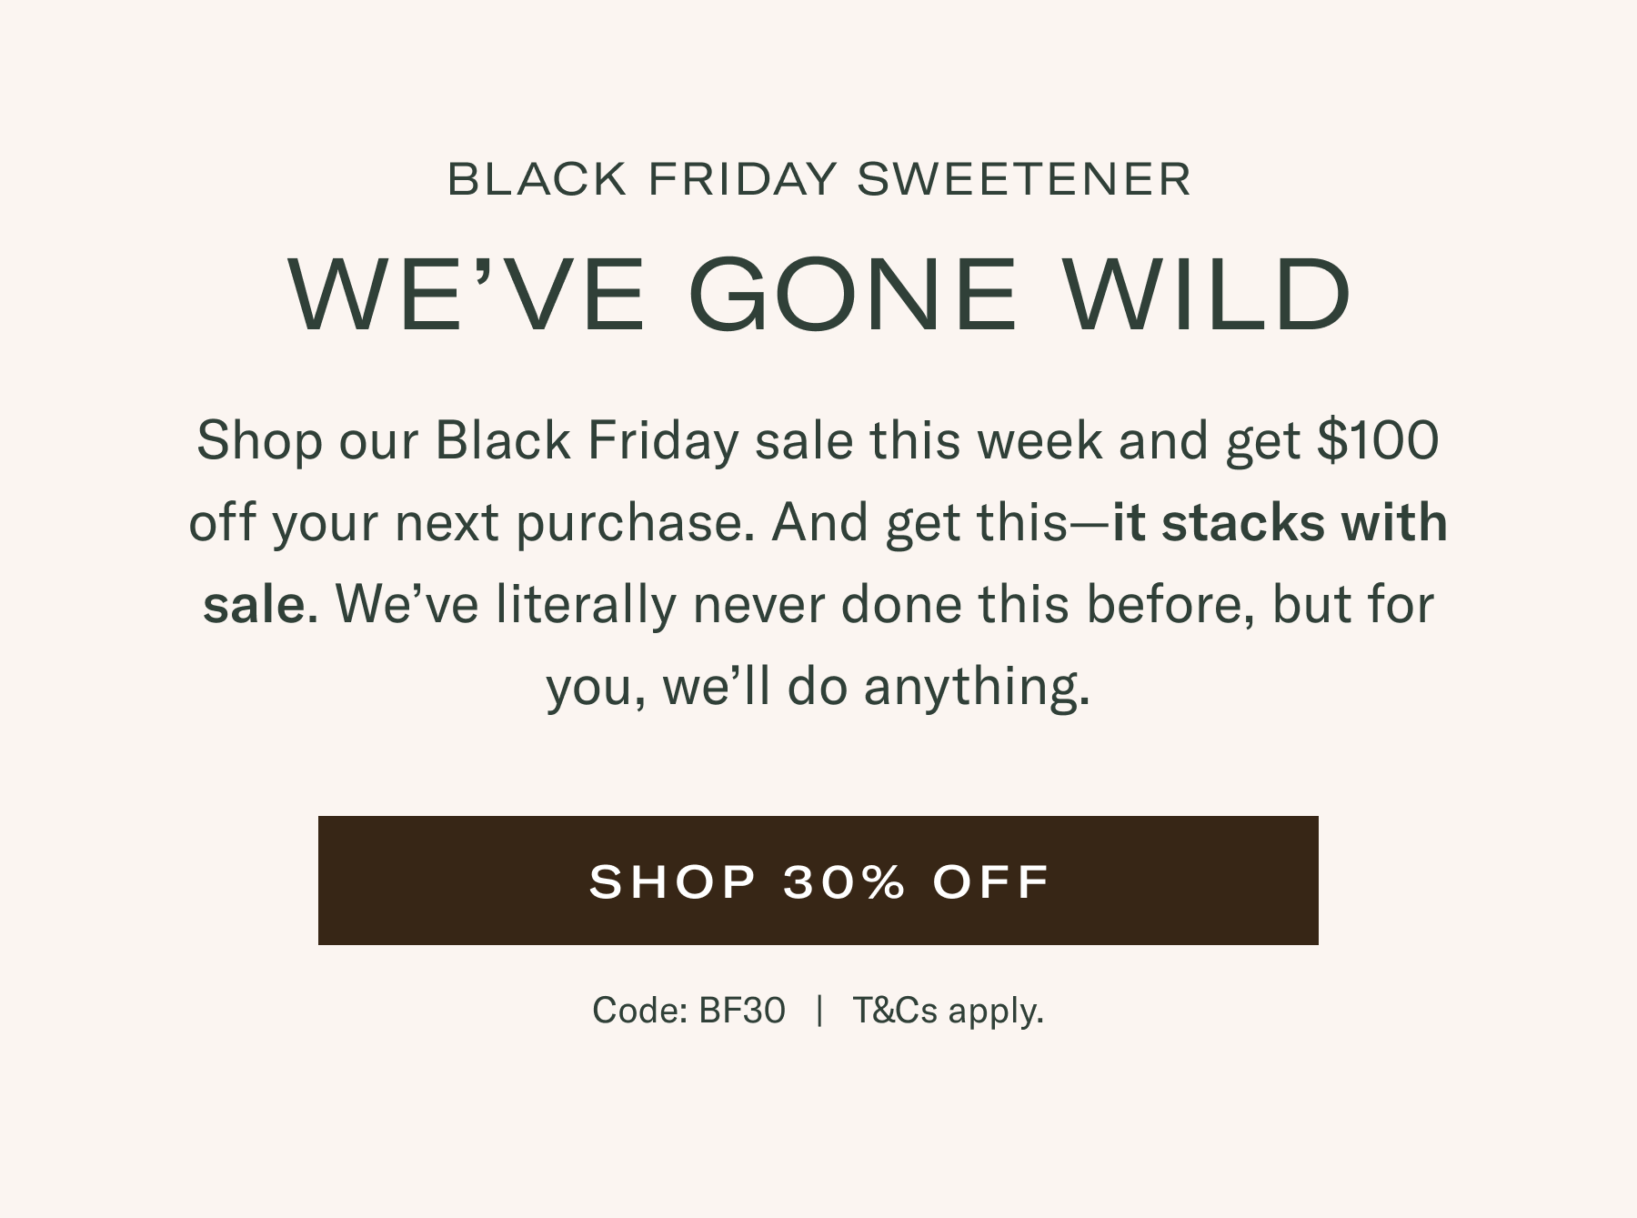
Task: Click the "Code:" label below the button
Action: [639, 1011]
